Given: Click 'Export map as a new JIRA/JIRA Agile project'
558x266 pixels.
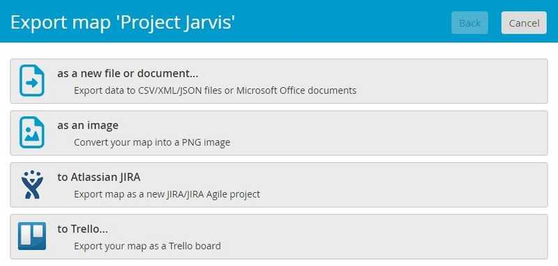Looking at the screenshot, I should [167, 194].
